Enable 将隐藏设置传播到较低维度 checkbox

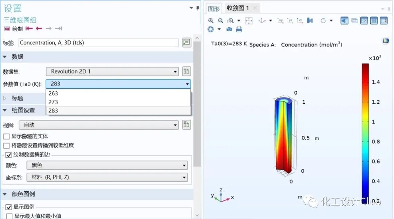7,146
